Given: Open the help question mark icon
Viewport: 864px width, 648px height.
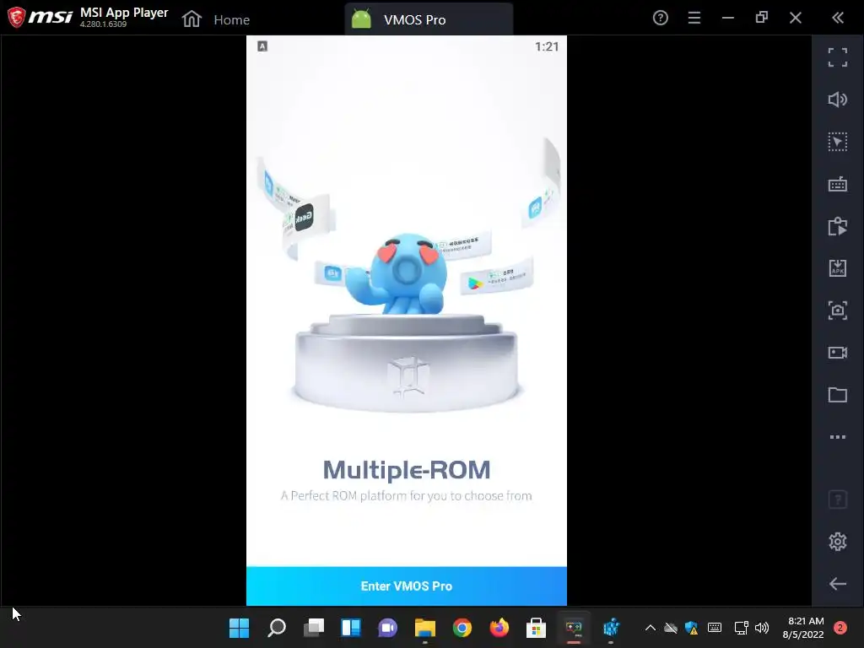Looking at the screenshot, I should (x=660, y=18).
